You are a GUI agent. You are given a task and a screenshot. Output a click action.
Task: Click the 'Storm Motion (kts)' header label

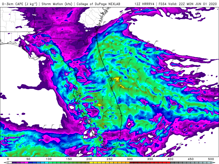[57, 4]
